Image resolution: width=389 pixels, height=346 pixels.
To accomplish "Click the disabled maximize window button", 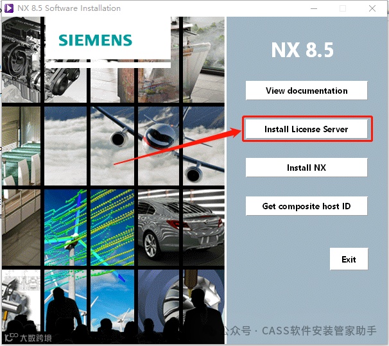I will click(x=343, y=8).
